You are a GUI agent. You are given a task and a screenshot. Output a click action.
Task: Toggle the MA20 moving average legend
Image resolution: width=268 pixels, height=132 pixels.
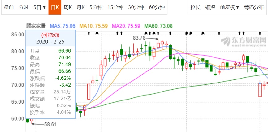pos(126,26)
